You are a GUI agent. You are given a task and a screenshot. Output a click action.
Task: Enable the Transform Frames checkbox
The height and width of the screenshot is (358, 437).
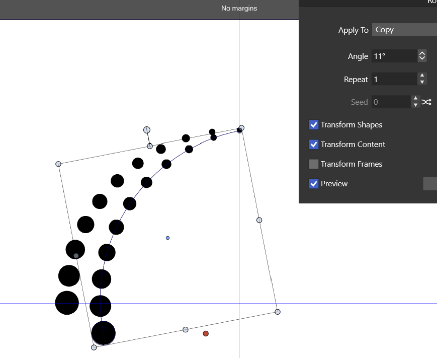point(314,164)
